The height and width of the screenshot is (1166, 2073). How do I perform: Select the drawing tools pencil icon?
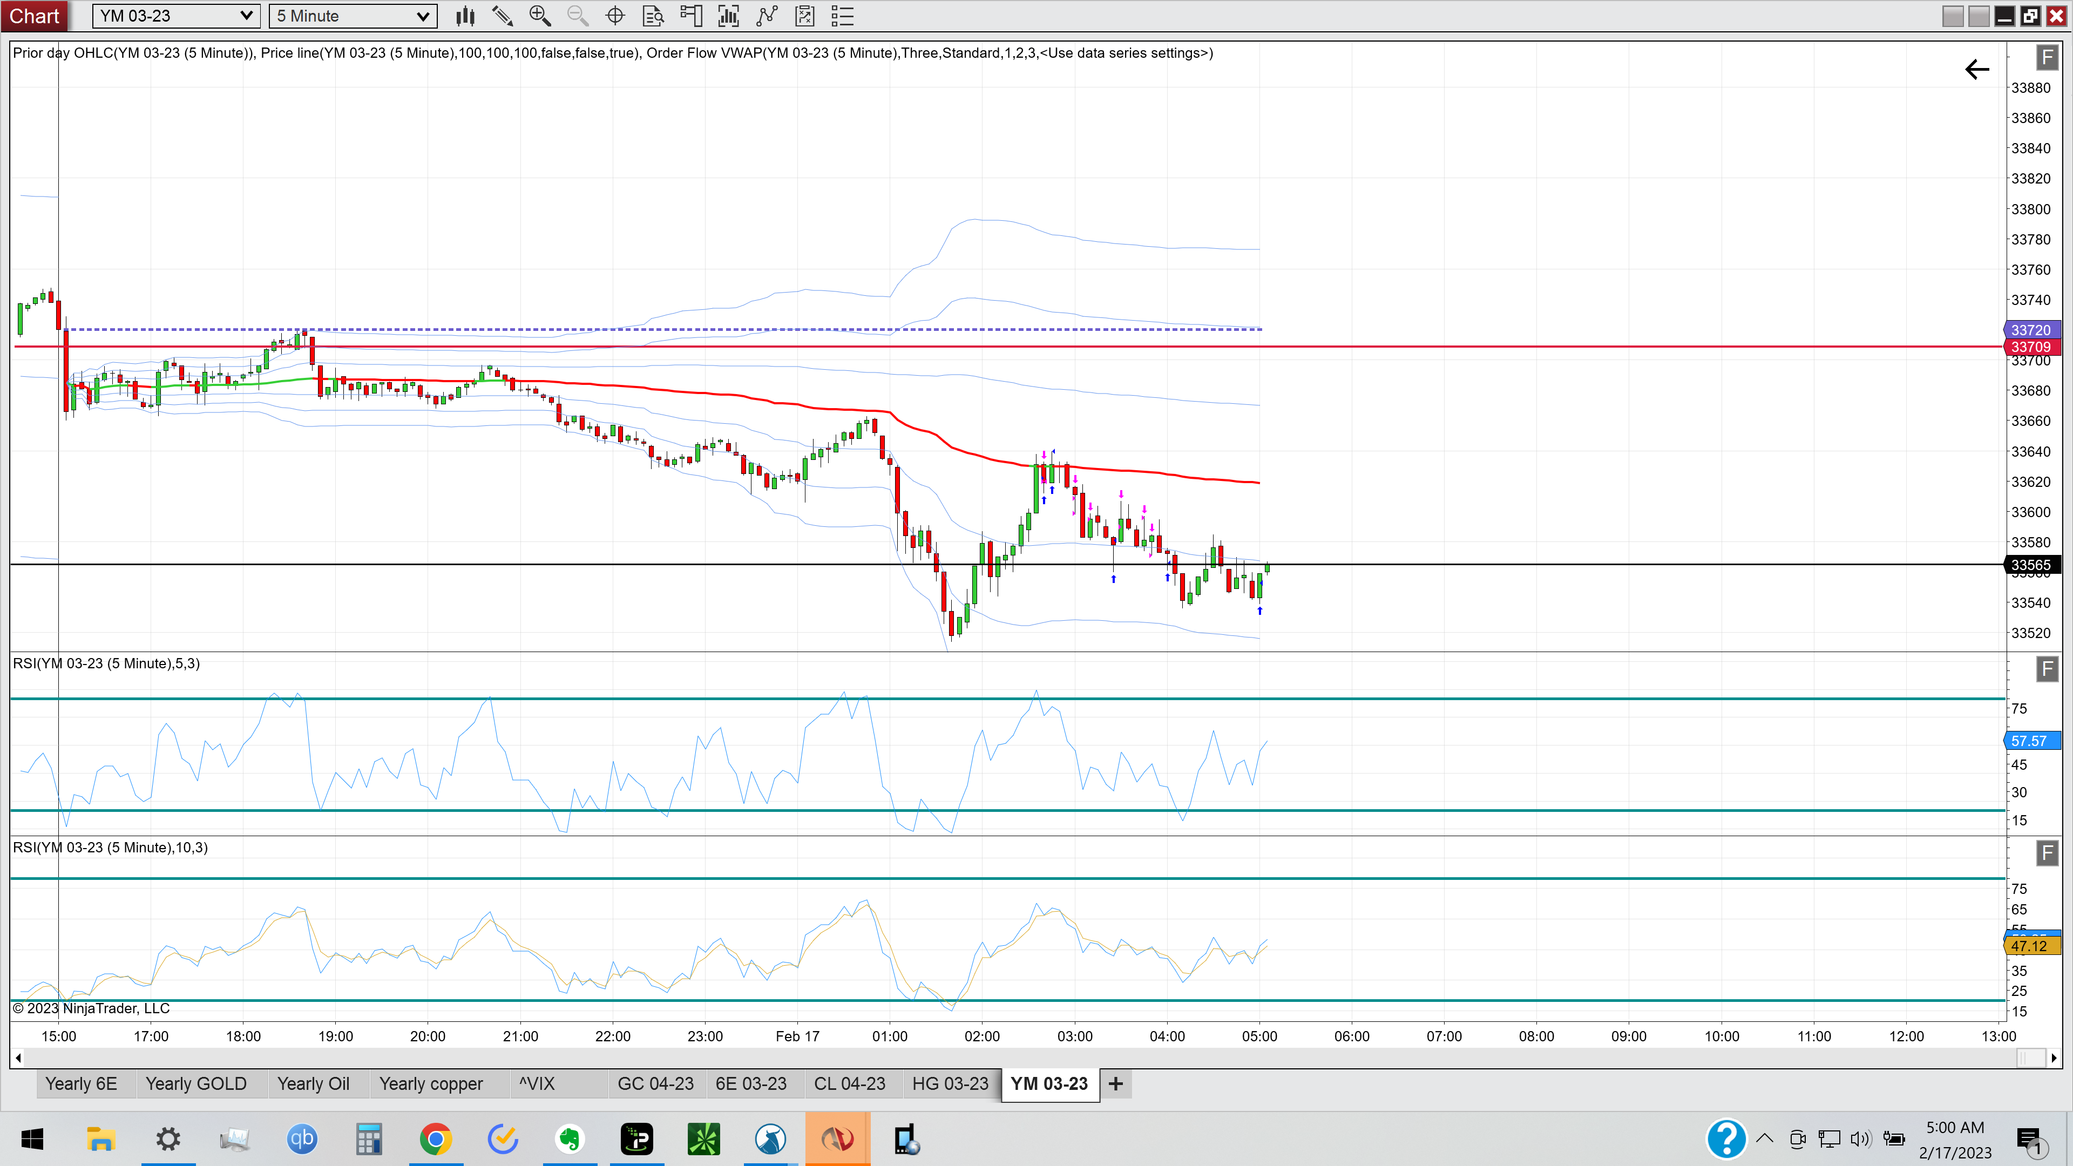tap(502, 16)
